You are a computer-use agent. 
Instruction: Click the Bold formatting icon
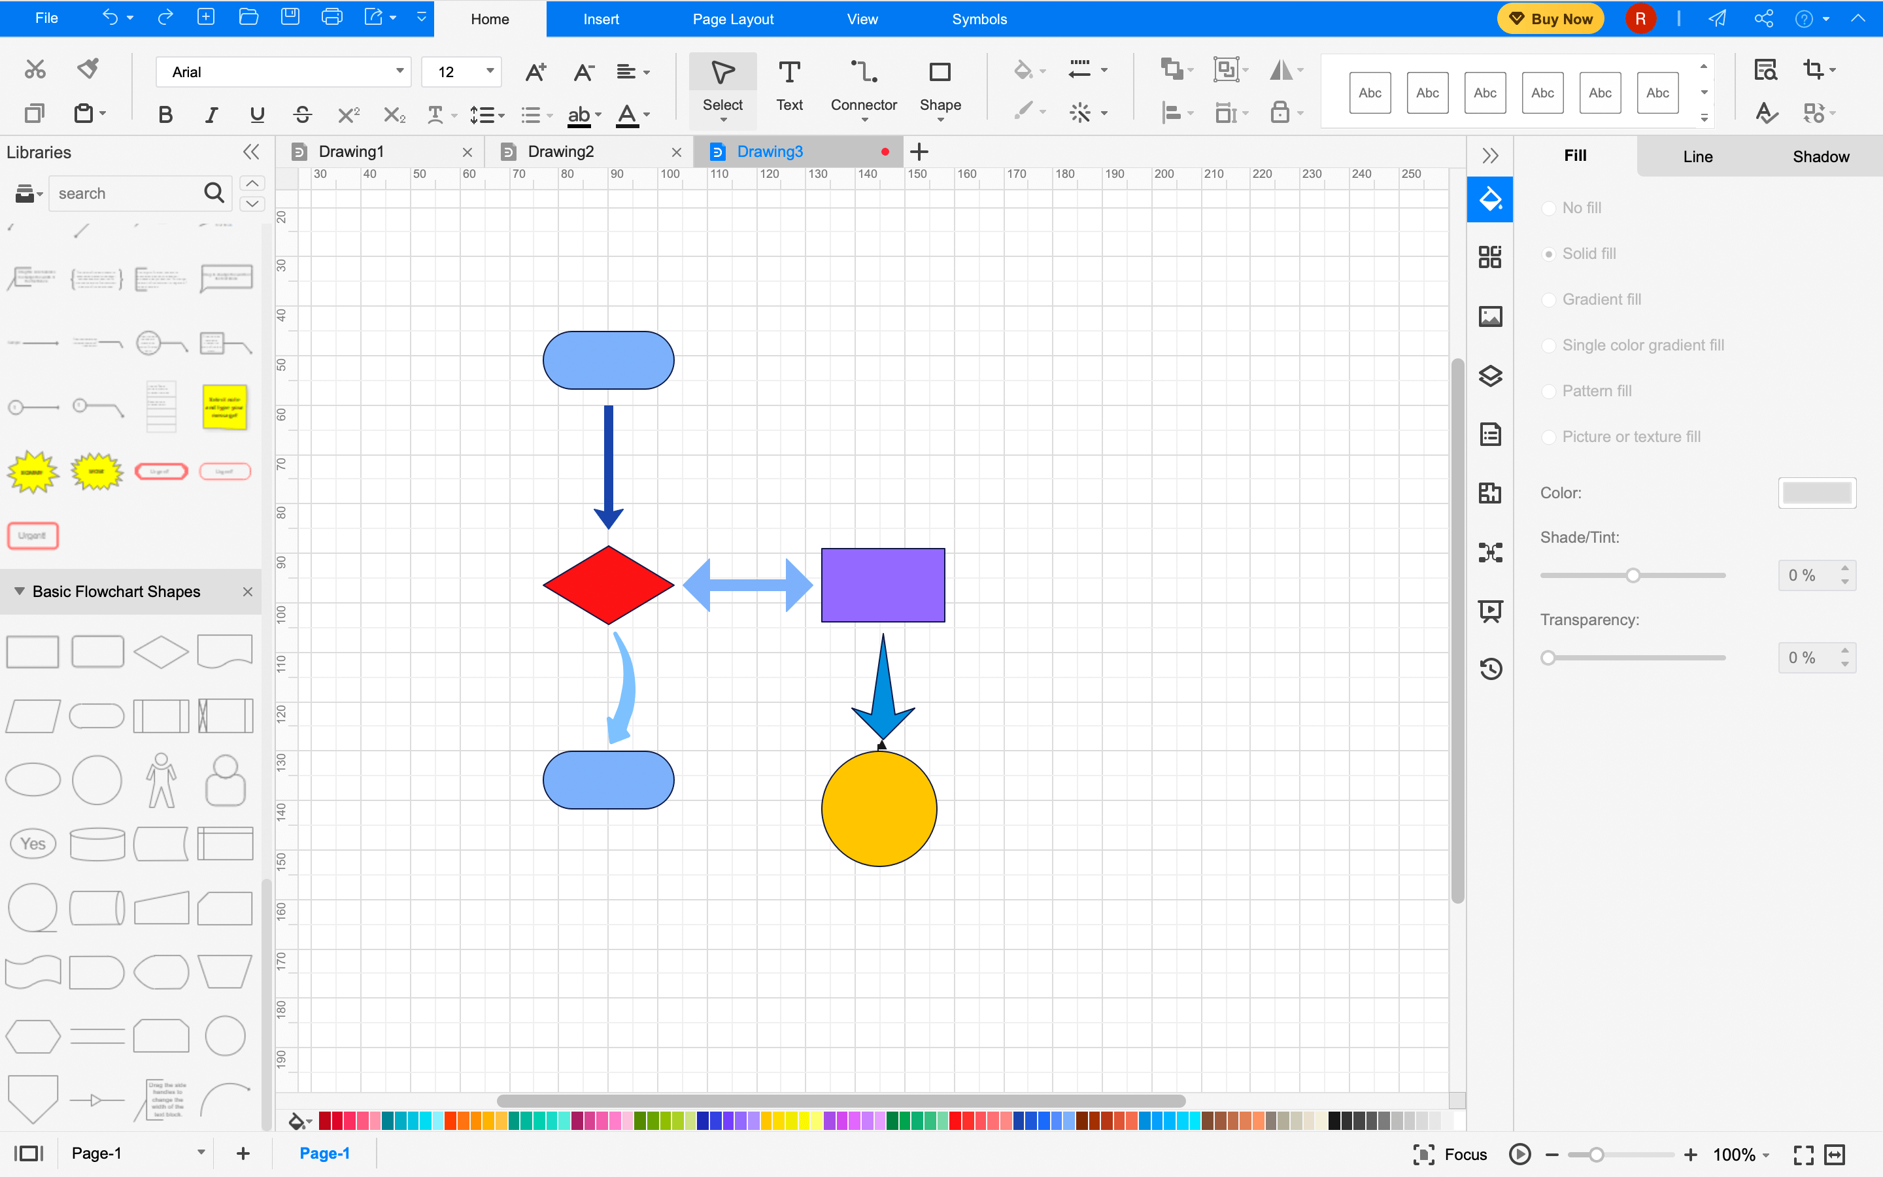click(164, 114)
